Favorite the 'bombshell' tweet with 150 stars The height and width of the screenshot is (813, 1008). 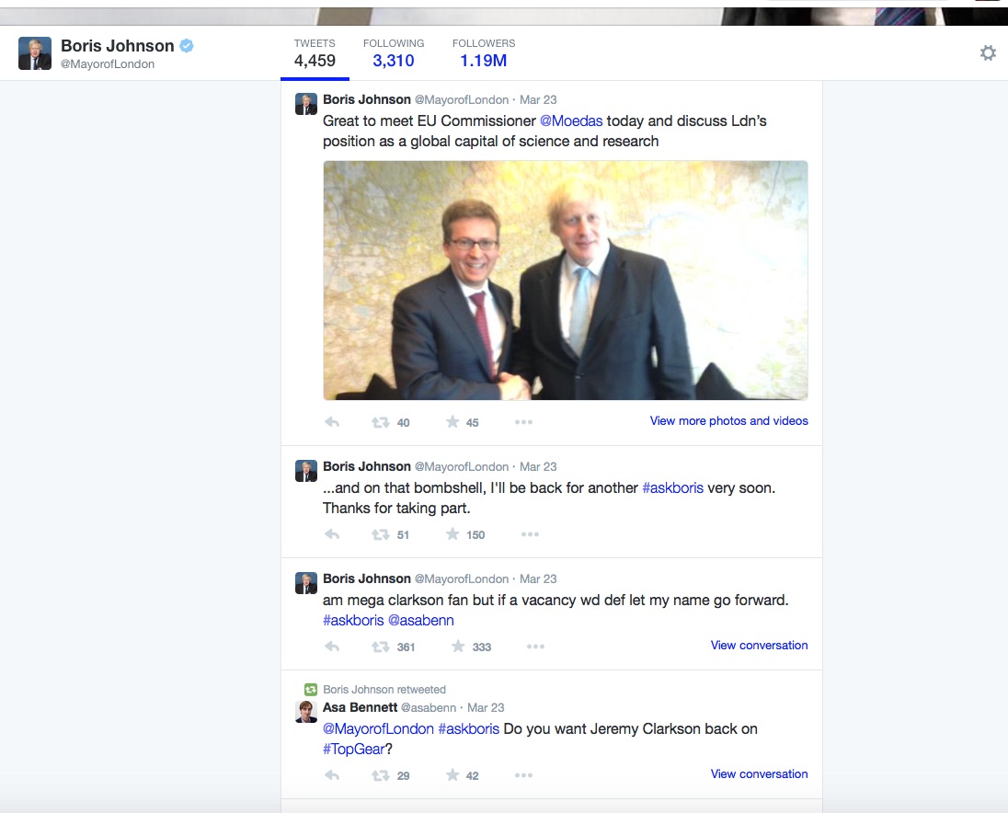pos(452,534)
